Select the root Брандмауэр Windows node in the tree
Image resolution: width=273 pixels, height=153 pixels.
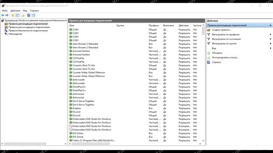tap(36, 20)
